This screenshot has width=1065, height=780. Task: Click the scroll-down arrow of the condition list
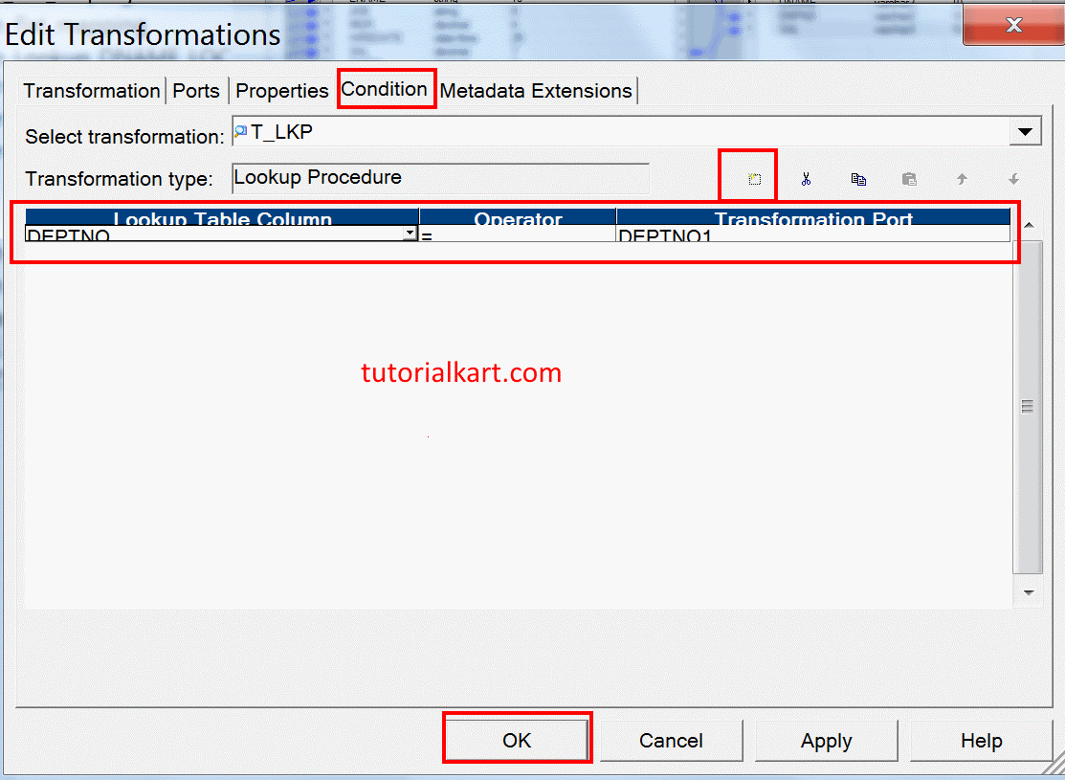coord(1029,592)
